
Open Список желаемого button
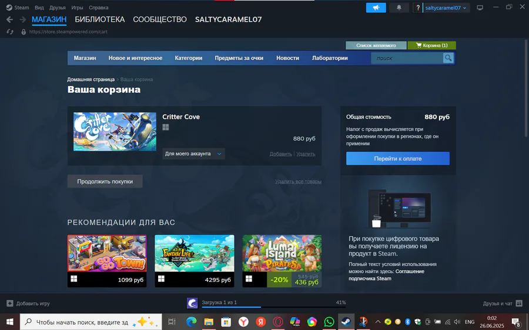(x=376, y=45)
